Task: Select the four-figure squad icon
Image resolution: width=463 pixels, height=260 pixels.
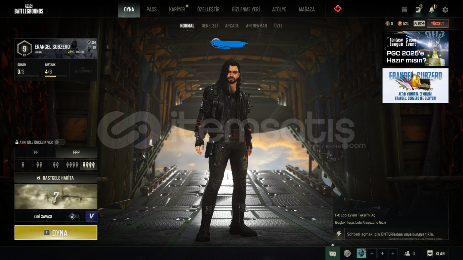Action: tap(72, 165)
